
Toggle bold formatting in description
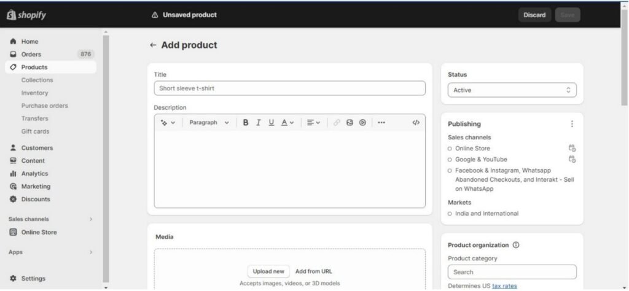[246, 123]
